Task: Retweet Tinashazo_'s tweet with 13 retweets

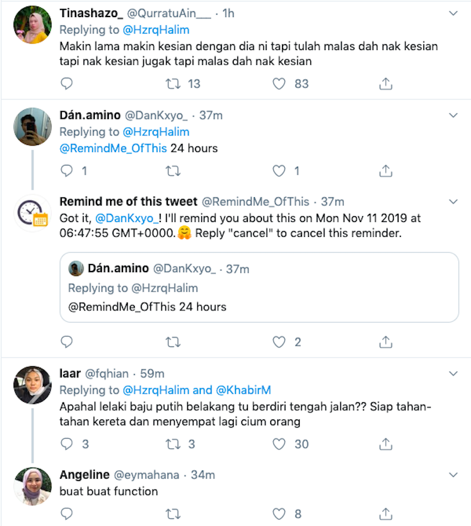Action: tap(173, 84)
